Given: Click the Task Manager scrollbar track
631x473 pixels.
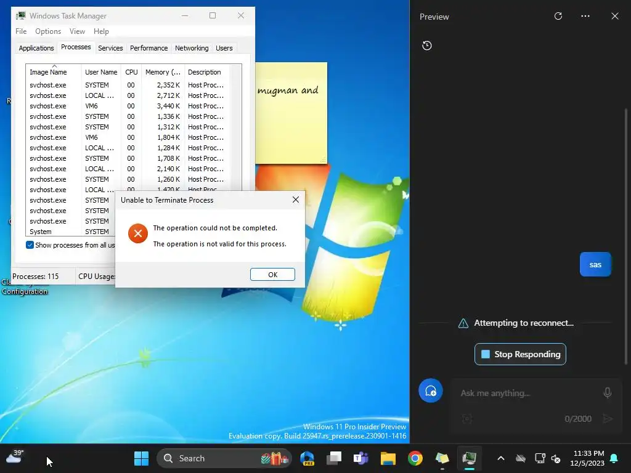Looking at the screenshot, I should (236, 129).
